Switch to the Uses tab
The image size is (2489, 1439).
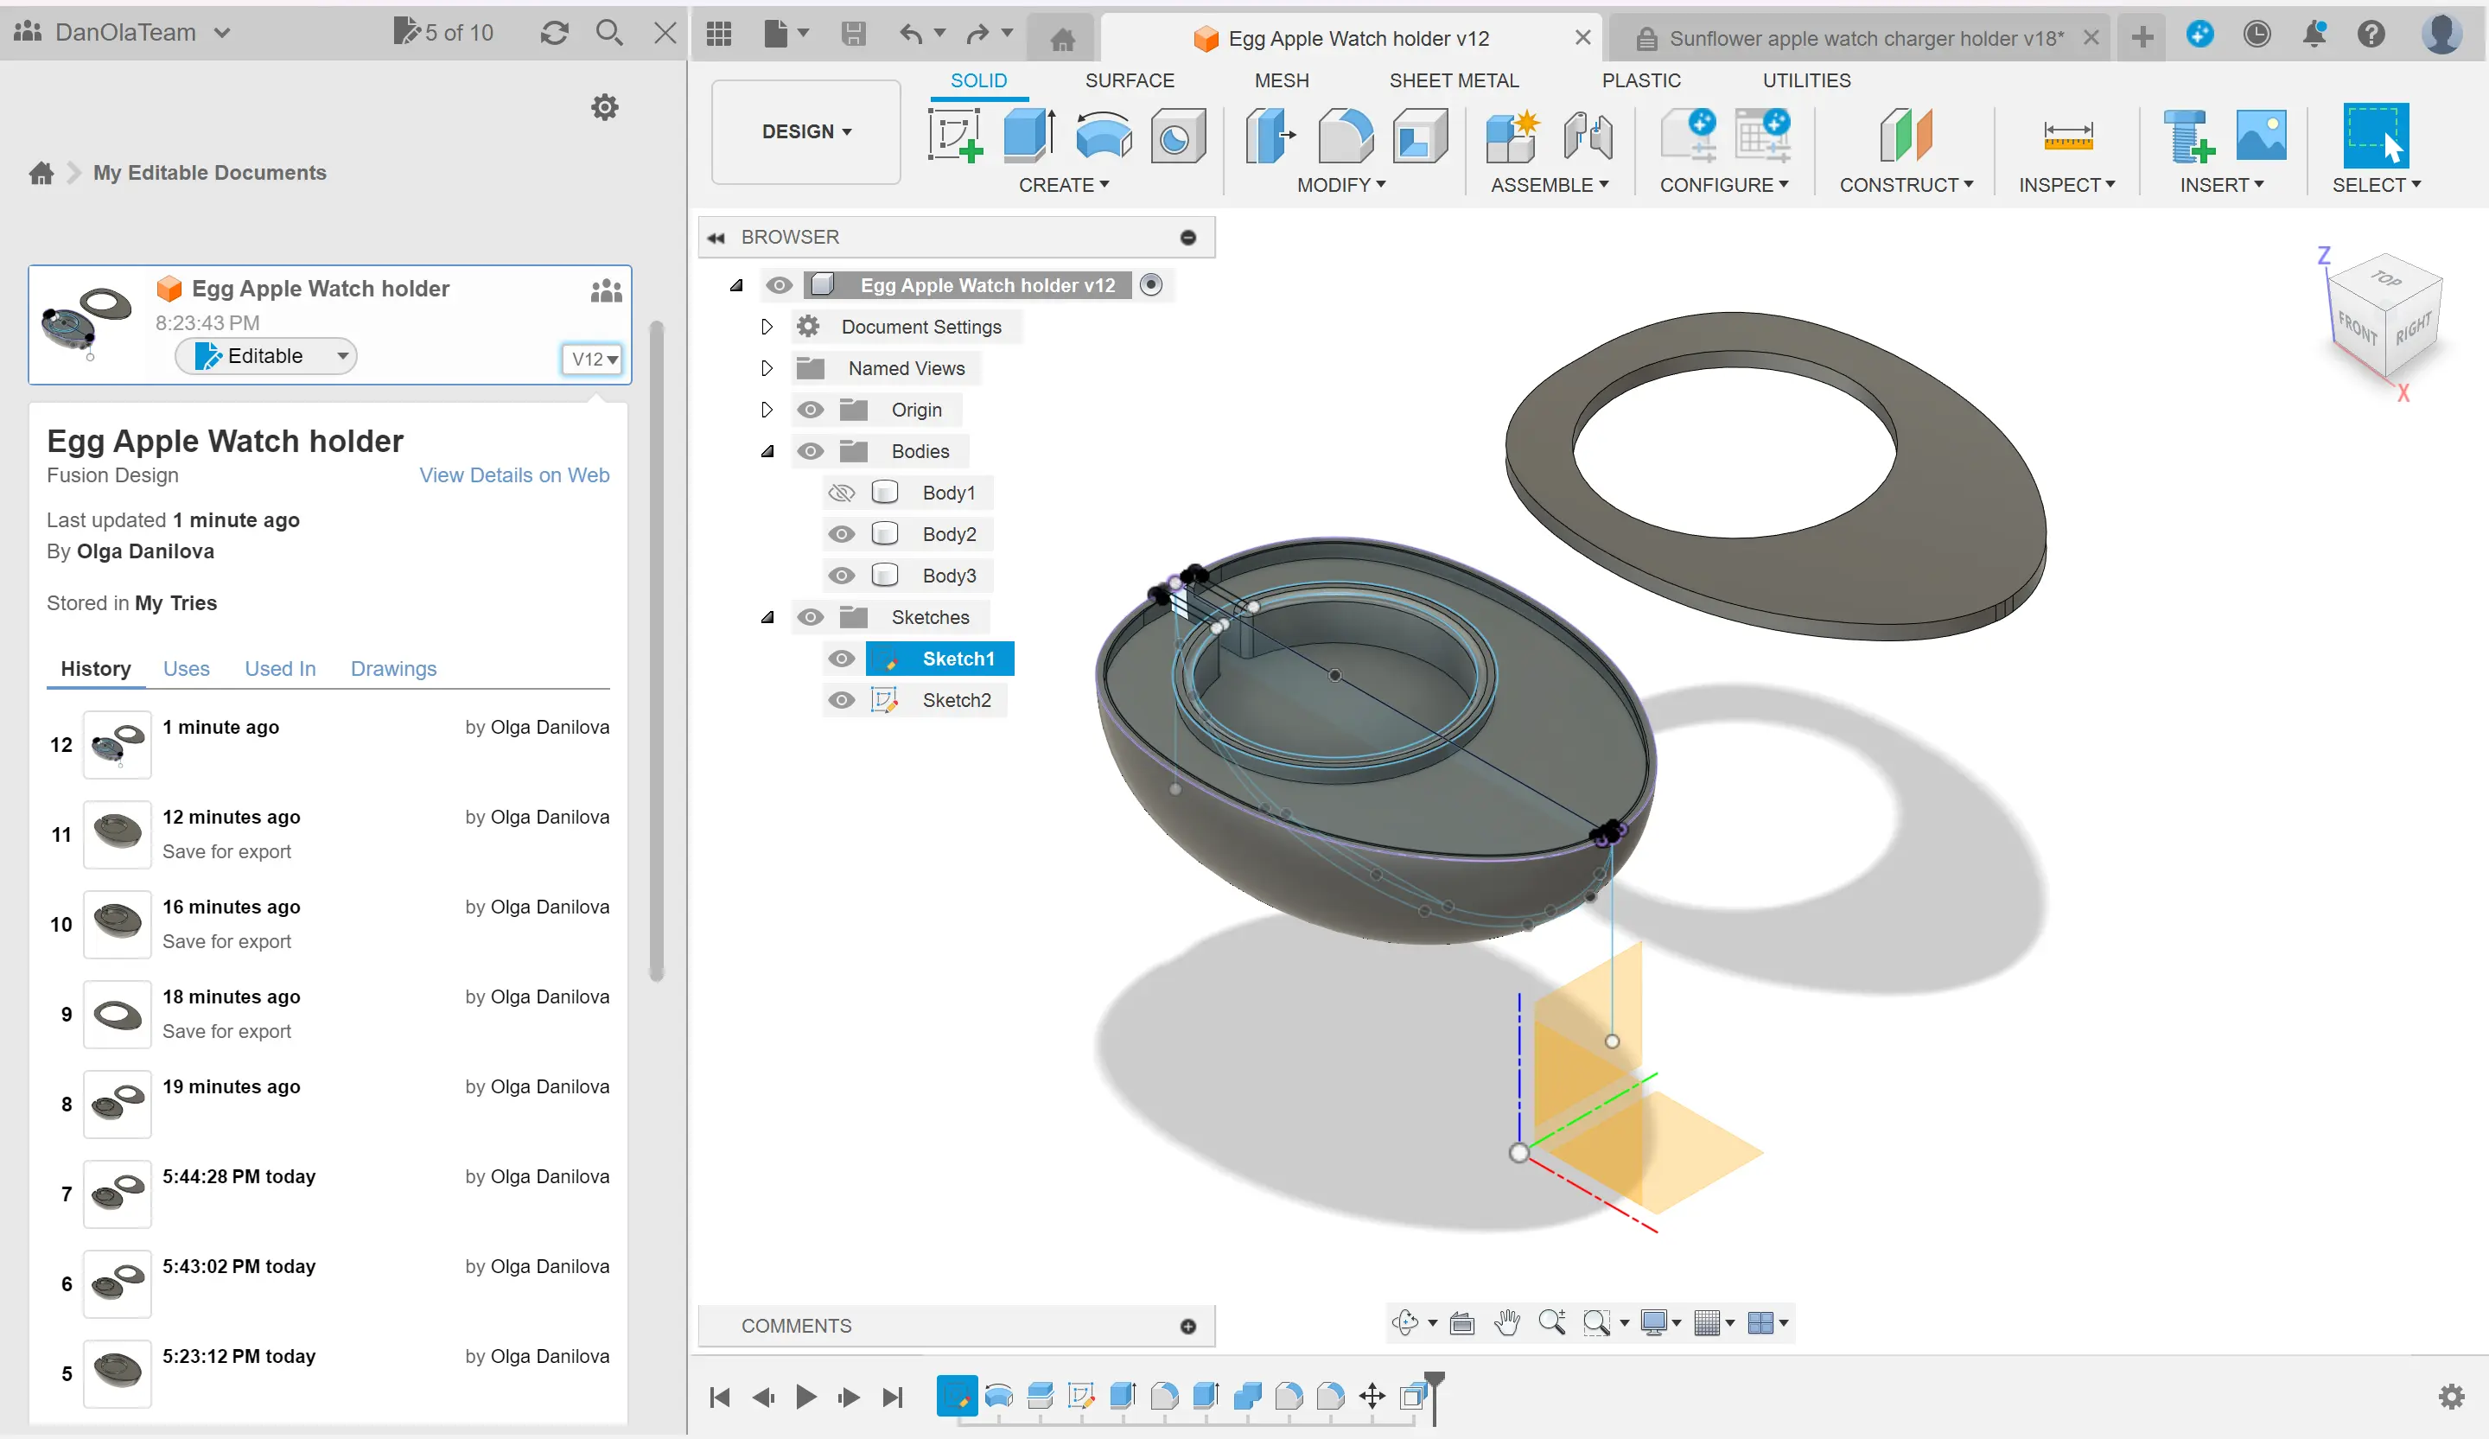(x=186, y=669)
